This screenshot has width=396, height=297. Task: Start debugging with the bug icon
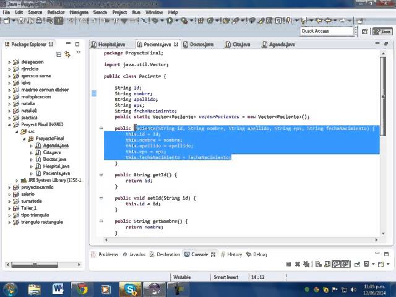click(155, 20)
